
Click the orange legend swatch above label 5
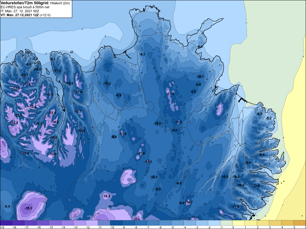pos(300,223)
